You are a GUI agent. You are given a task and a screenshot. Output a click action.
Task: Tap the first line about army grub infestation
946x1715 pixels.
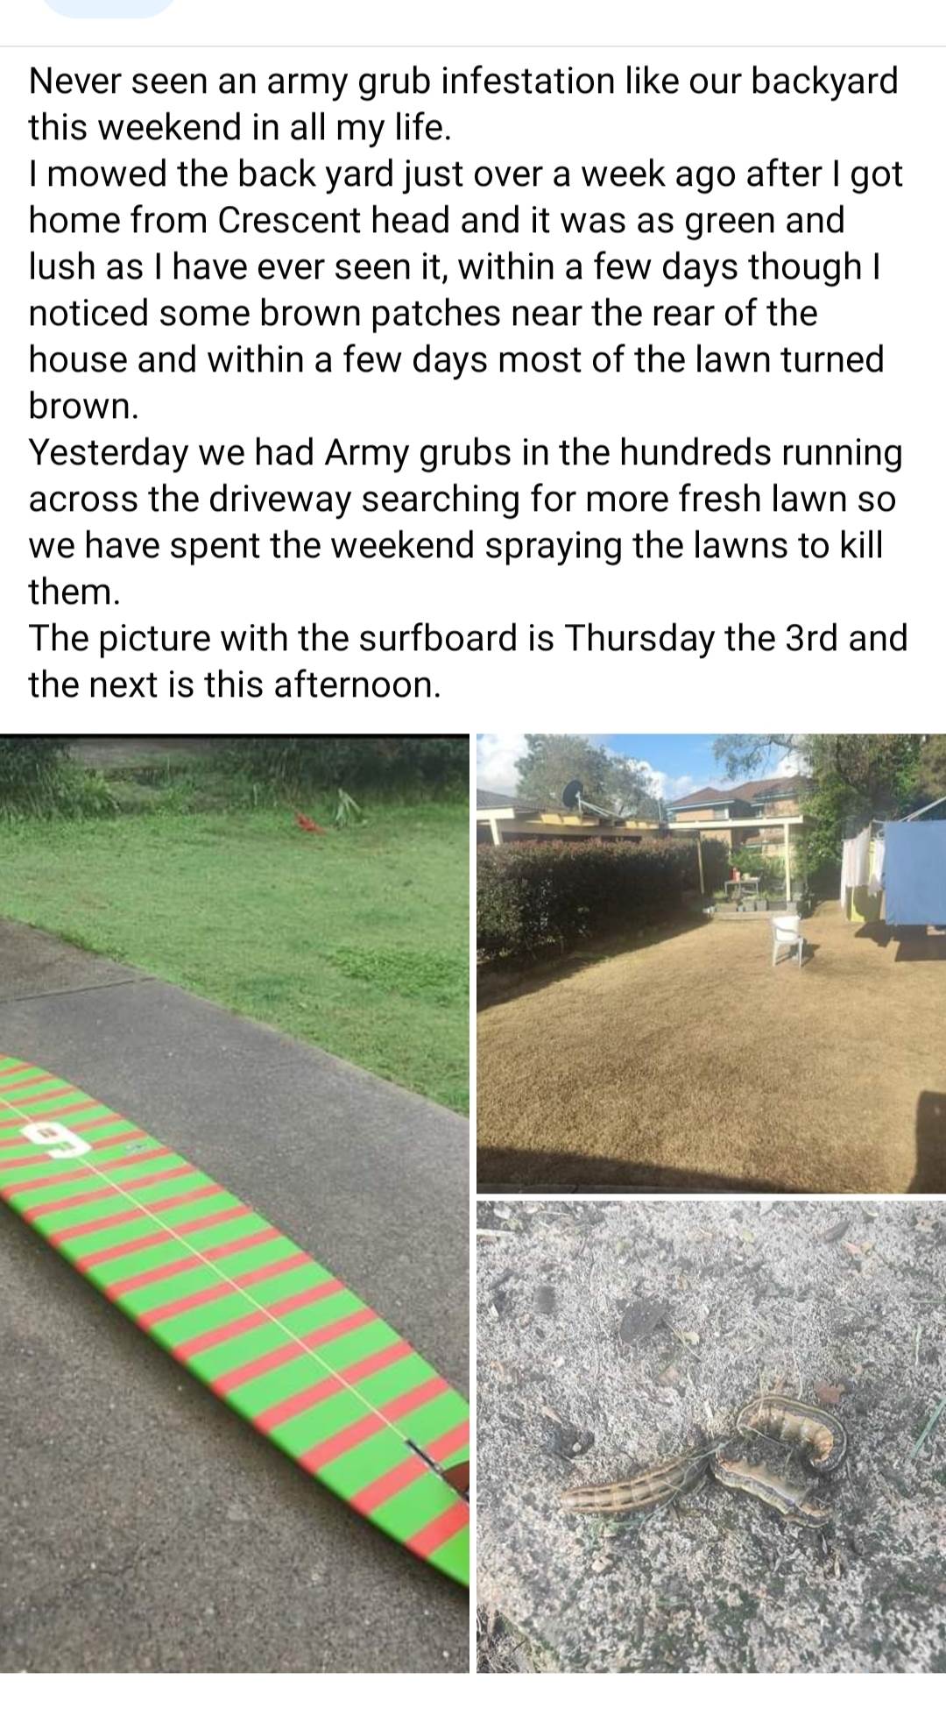click(x=463, y=81)
